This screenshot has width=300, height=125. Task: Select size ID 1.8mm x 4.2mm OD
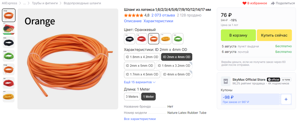(x=142, y=57)
